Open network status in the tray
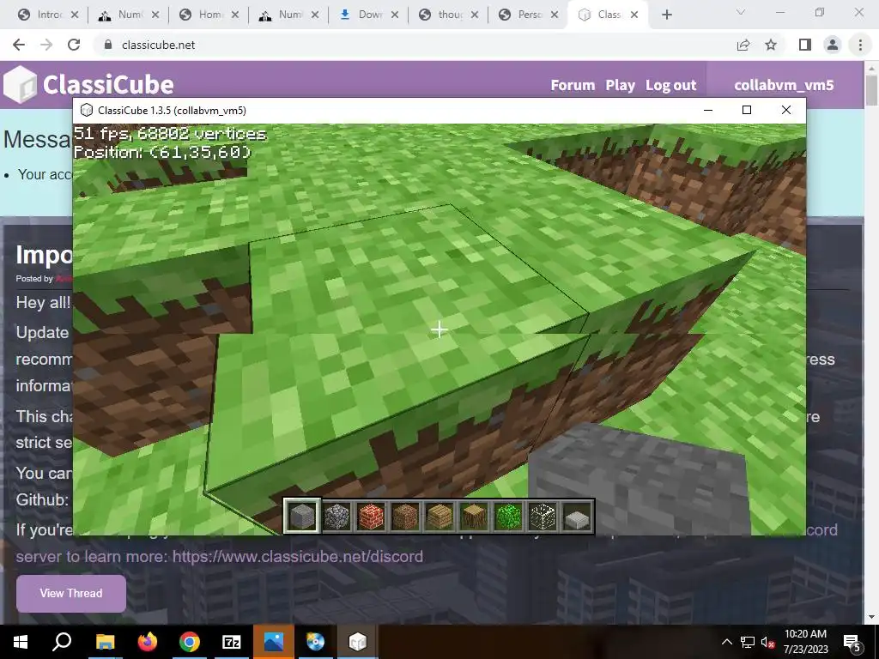This screenshot has width=879, height=659. 748,642
